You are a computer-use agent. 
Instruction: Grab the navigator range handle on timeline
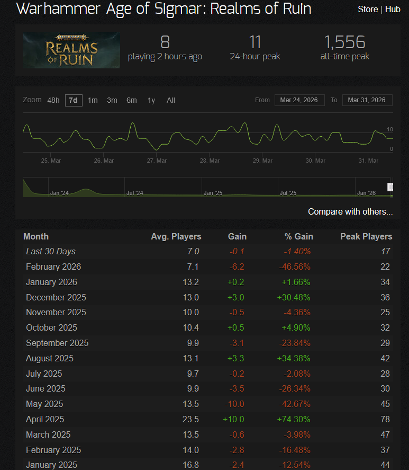pos(390,187)
